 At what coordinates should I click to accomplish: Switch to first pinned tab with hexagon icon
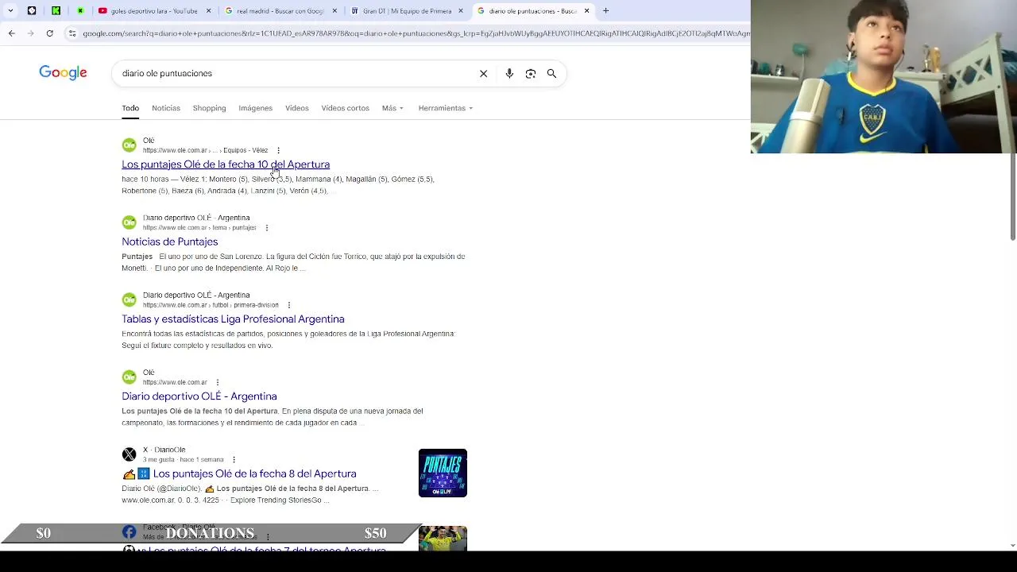tap(32, 11)
